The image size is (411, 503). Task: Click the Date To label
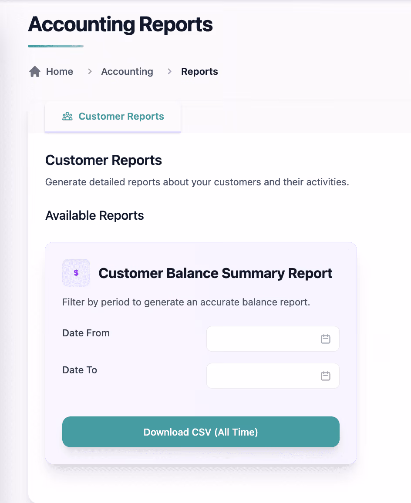click(x=80, y=370)
